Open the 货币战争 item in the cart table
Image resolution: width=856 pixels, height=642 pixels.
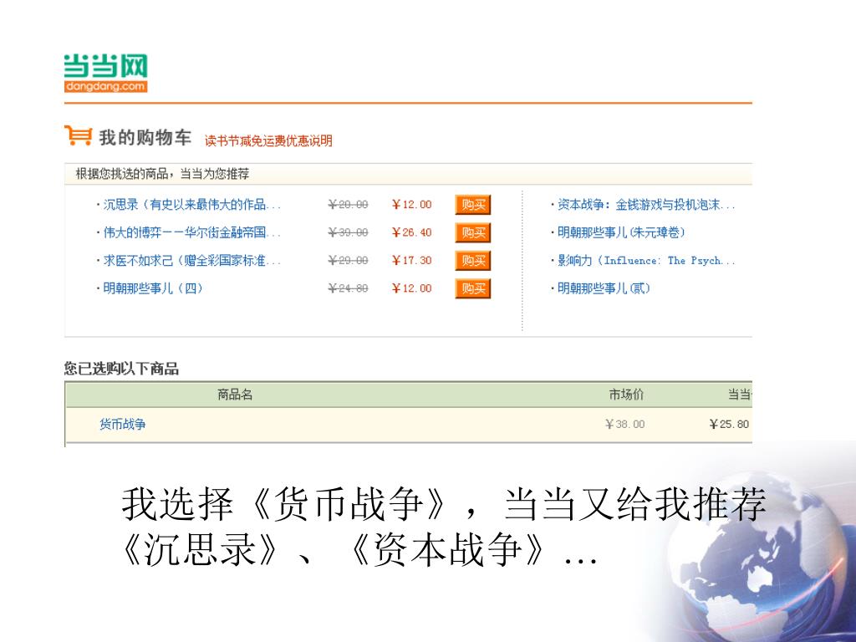pos(122,424)
